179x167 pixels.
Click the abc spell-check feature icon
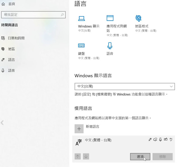pos(171,139)
